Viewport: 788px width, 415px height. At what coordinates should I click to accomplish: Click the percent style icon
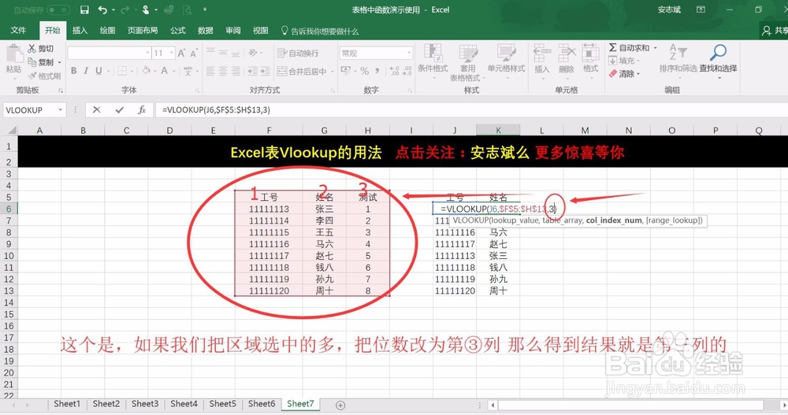point(364,71)
